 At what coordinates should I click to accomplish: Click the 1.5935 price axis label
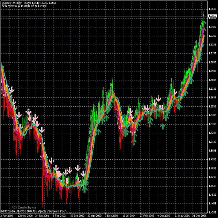tap(212, 71)
